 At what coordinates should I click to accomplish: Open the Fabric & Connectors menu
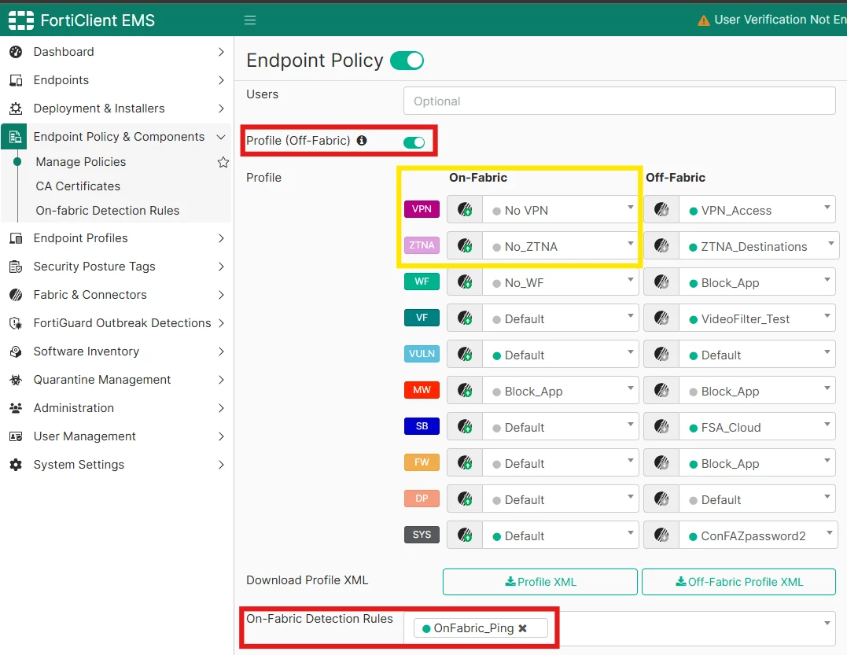(116, 295)
